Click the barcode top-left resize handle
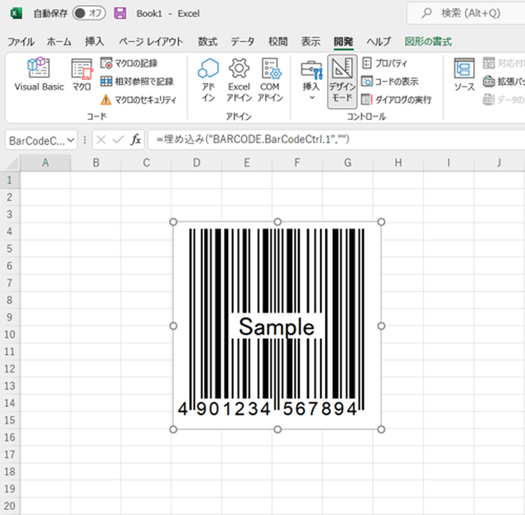 173,222
